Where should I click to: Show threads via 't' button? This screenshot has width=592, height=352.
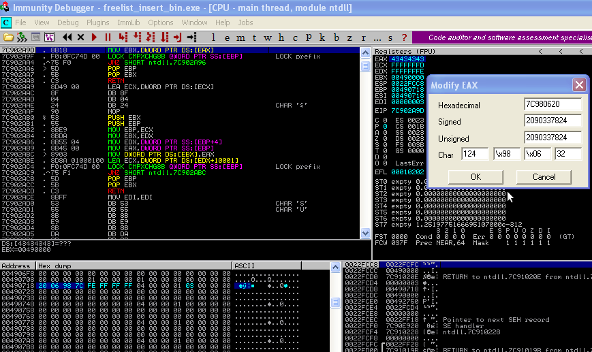254,37
